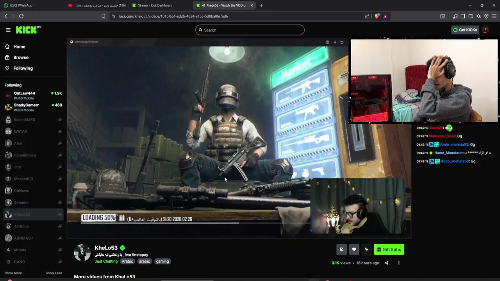500x281 pixels.
Task: Open the GANO channel
Action: coord(33,262)
